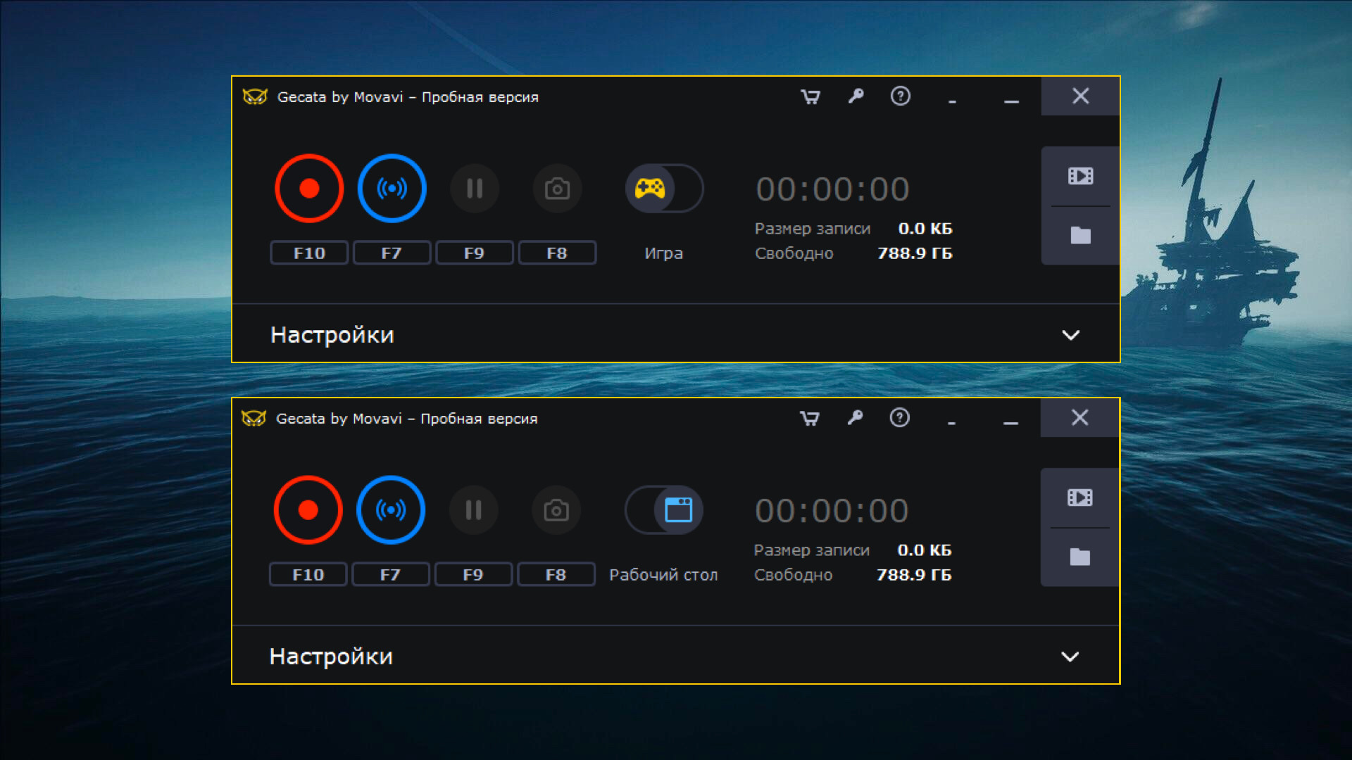The image size is (1352, 760).
Task: Toggle the Рабочий стол desktop mode switch
Action: [x=663, y=510]
